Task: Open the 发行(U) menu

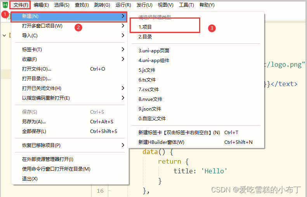Action: tap(144, 5)
